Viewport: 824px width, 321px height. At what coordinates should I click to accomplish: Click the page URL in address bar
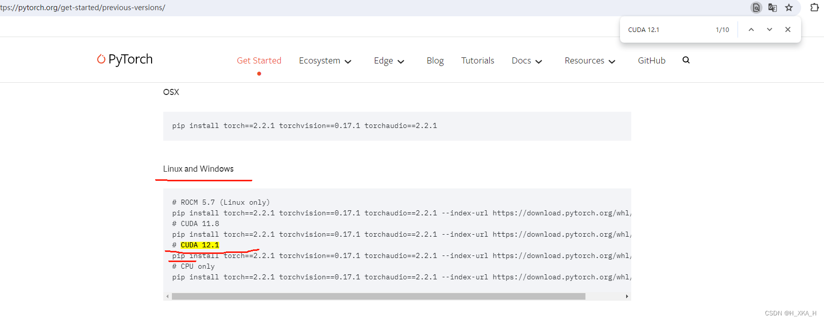[x=82, y=8]
